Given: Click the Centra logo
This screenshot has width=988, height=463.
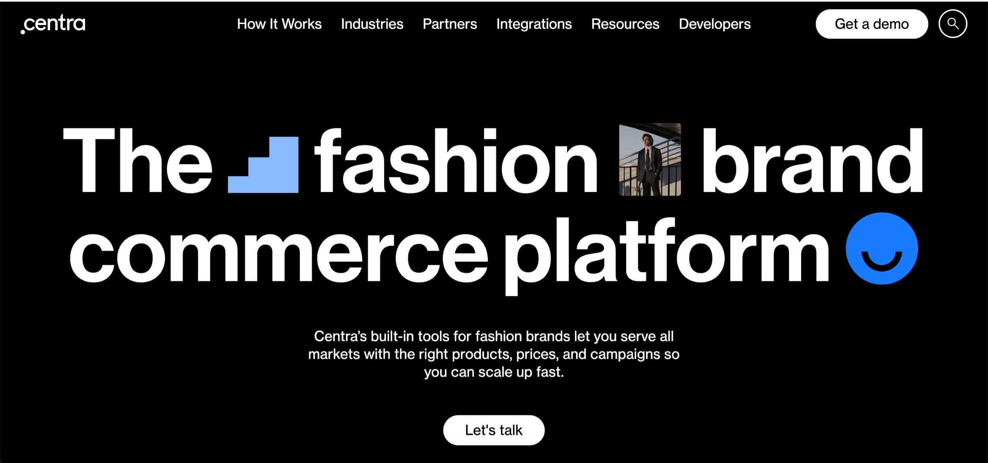Looking at the screenshot, I should 53,24.
